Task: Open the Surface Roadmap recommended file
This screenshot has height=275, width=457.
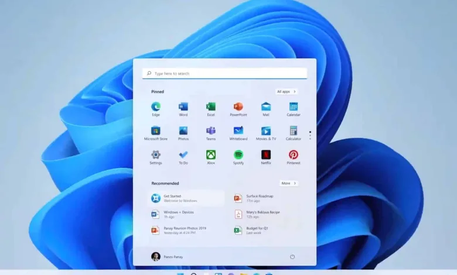Action: 258,198
